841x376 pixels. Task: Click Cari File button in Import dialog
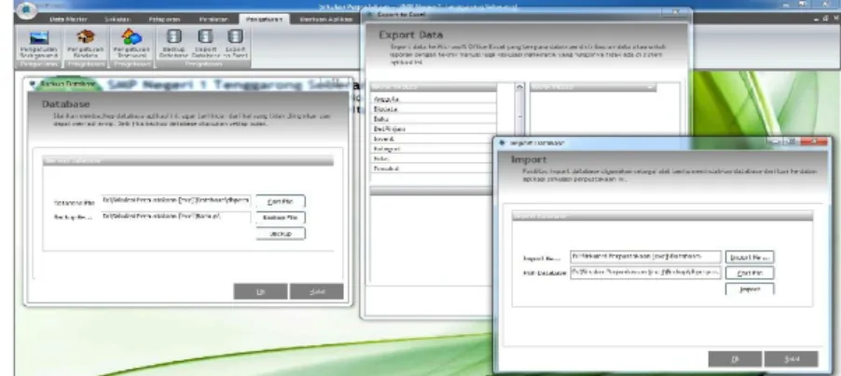point(750,274)
